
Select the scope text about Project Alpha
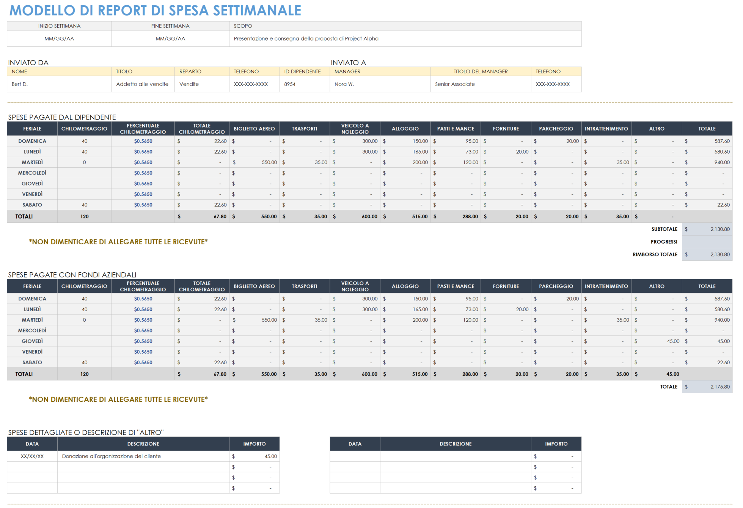coord(306,39)
